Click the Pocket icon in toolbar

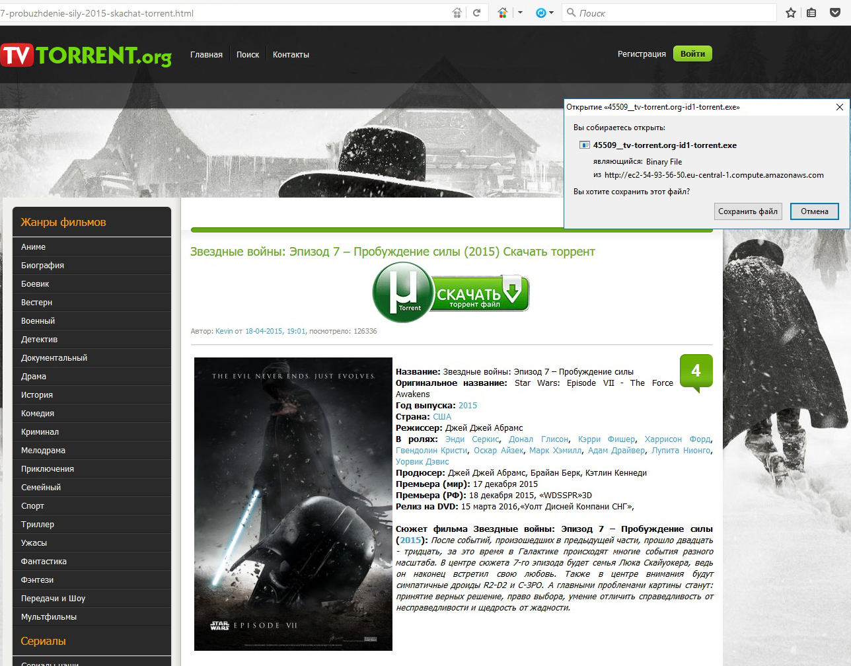(835, 13)
